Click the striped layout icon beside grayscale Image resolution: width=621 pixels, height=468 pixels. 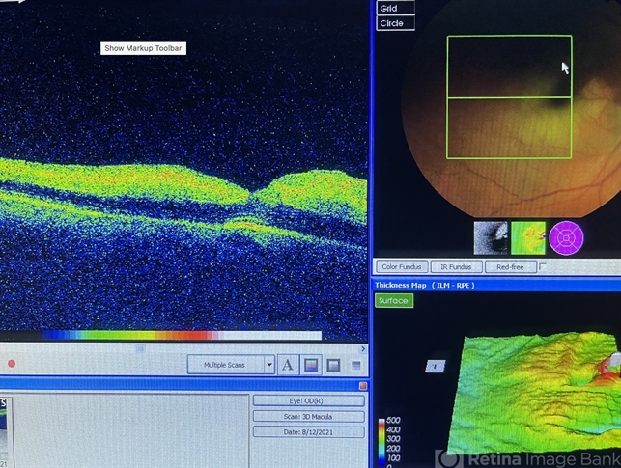(355, 366)
